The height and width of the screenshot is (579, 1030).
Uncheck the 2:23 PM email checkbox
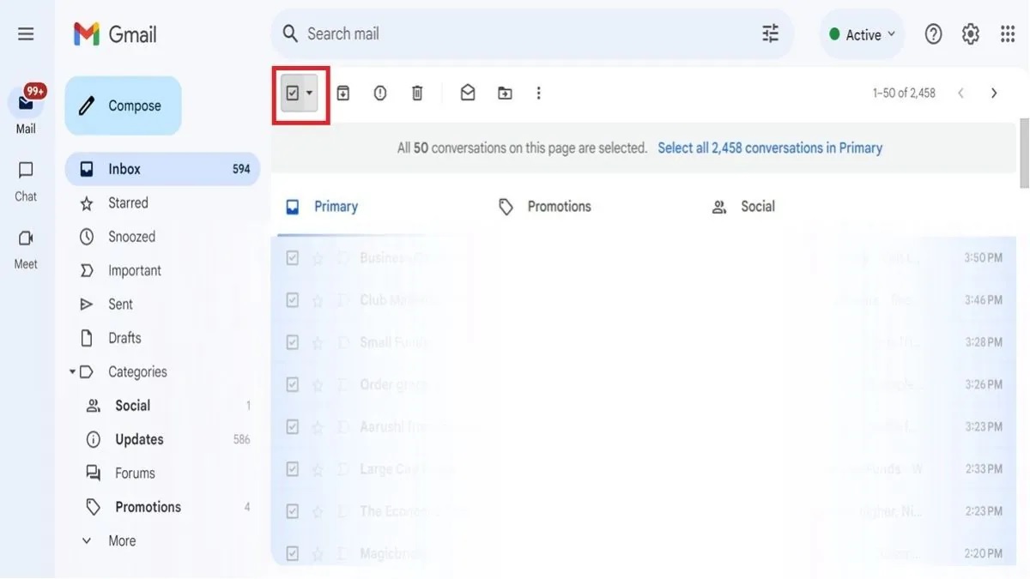(x=293, y=511)
